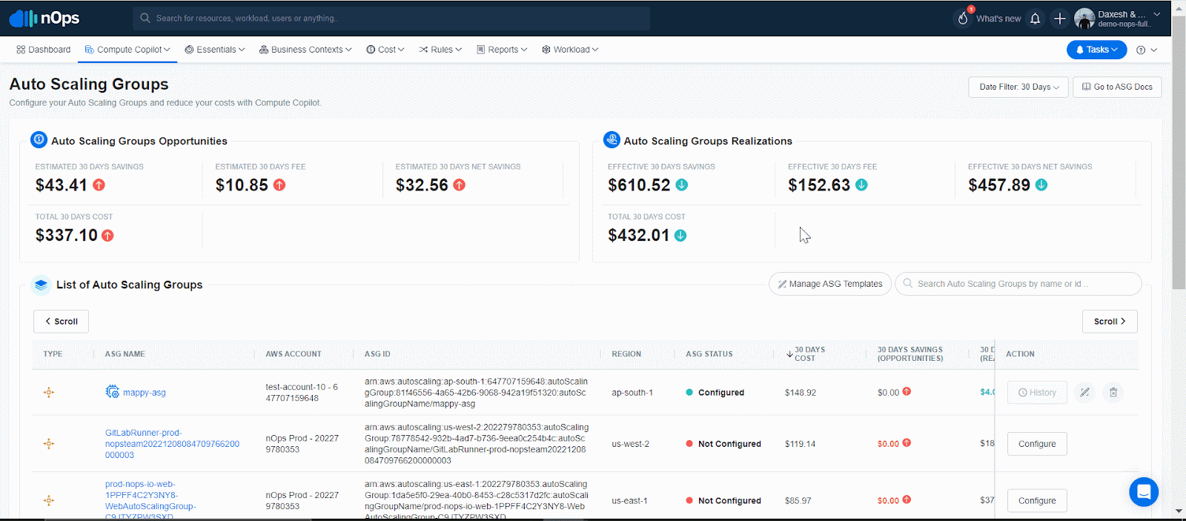Open the Business Contexts menu
Viewport: 1186px width, 521px height.
click(x=305, y=50)
